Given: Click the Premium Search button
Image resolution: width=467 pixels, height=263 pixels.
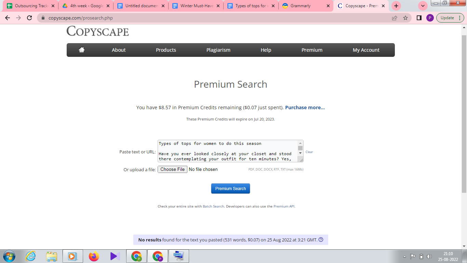Looking at the screenshot, I should [230, 189].
